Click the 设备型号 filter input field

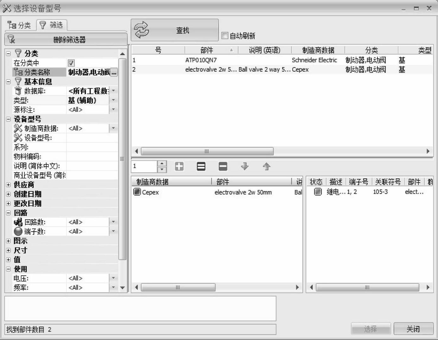92,138
